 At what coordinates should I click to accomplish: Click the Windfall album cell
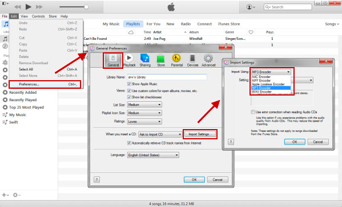coord(196,39)
